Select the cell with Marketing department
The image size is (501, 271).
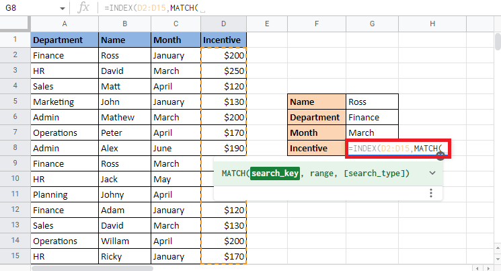pos(65,102)
